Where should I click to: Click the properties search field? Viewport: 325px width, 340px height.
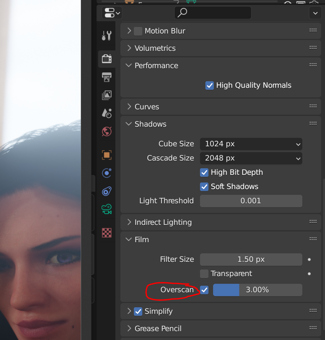(213, 13)
